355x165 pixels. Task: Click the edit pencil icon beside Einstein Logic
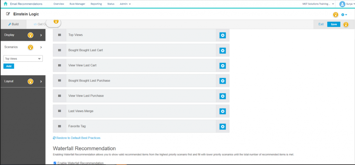(8, 14)
